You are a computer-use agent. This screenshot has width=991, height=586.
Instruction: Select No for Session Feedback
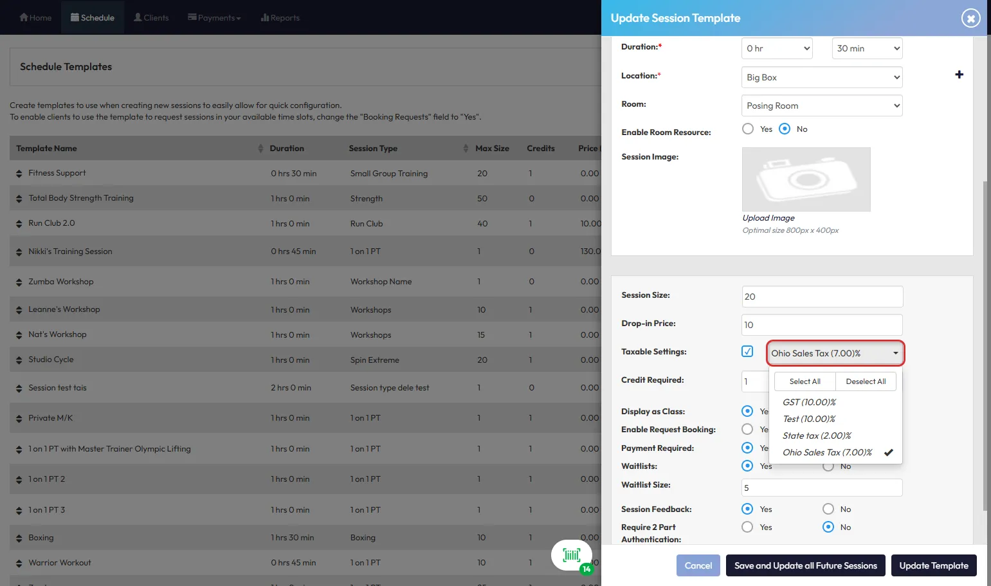pos(828,509)
